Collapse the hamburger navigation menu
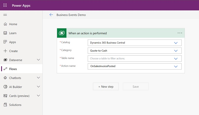The height and width of the screenshot is (115, 199). point(5,15)
